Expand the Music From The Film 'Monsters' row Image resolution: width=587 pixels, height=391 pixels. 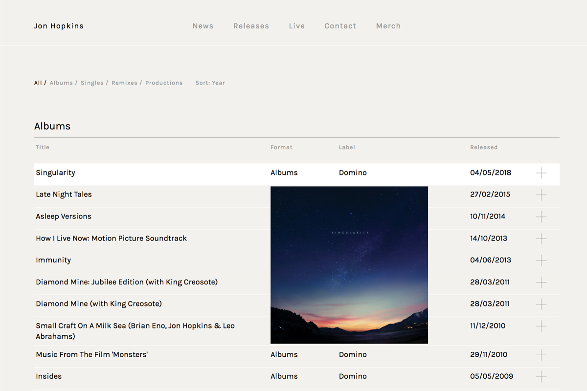tap(541, 355)
